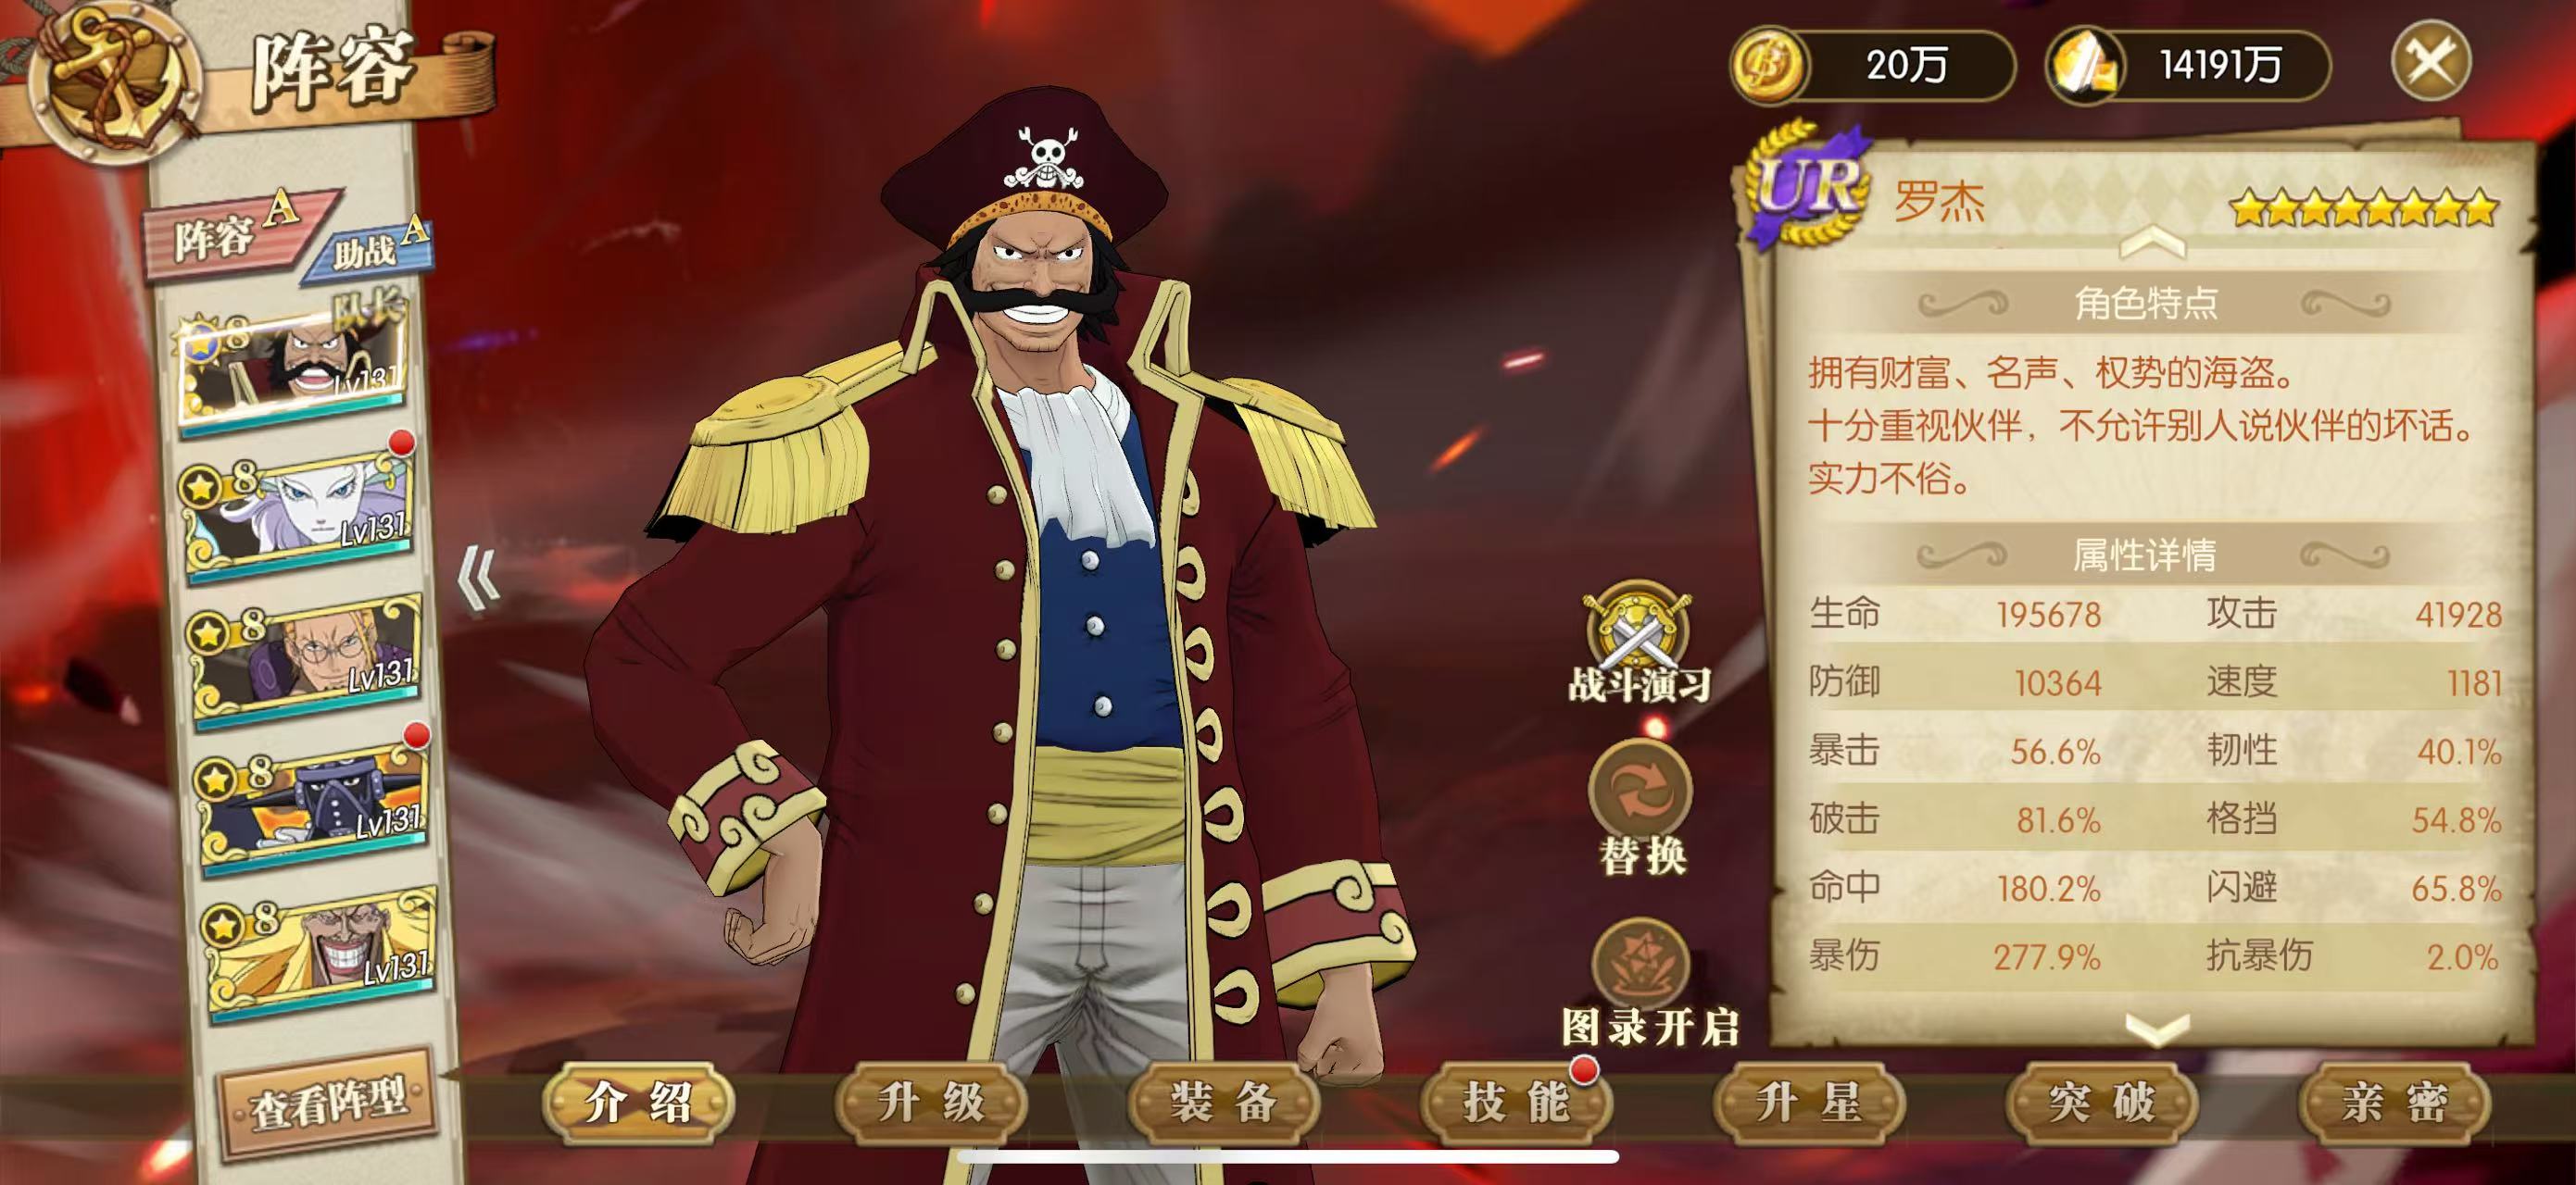Click the gold coin currency icon
This screenshot has width=2576, height=1185.
click(1768, 65)
